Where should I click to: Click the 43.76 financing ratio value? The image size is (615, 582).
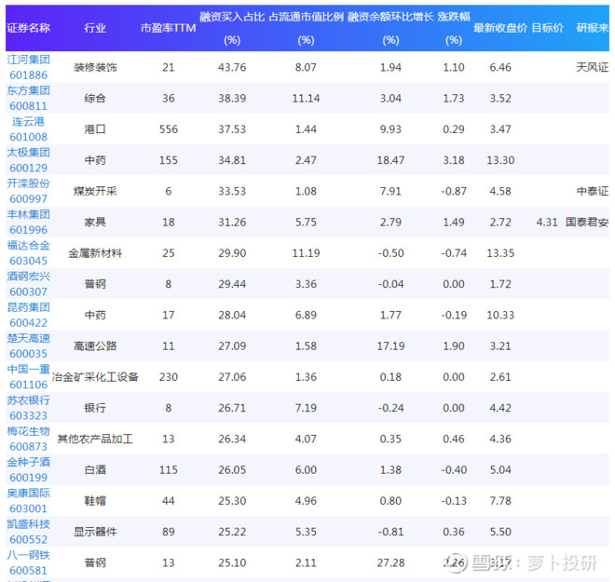tap(232, 67)
